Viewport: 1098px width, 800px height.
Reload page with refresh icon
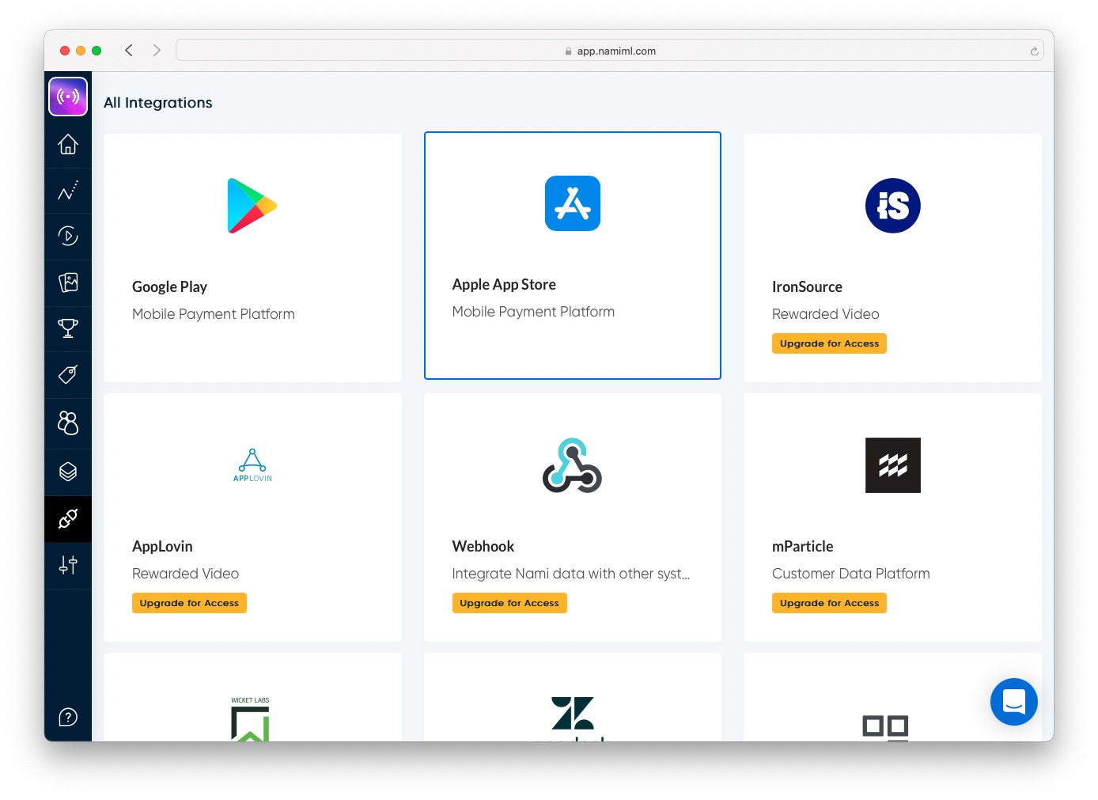tap(1034, 51)
